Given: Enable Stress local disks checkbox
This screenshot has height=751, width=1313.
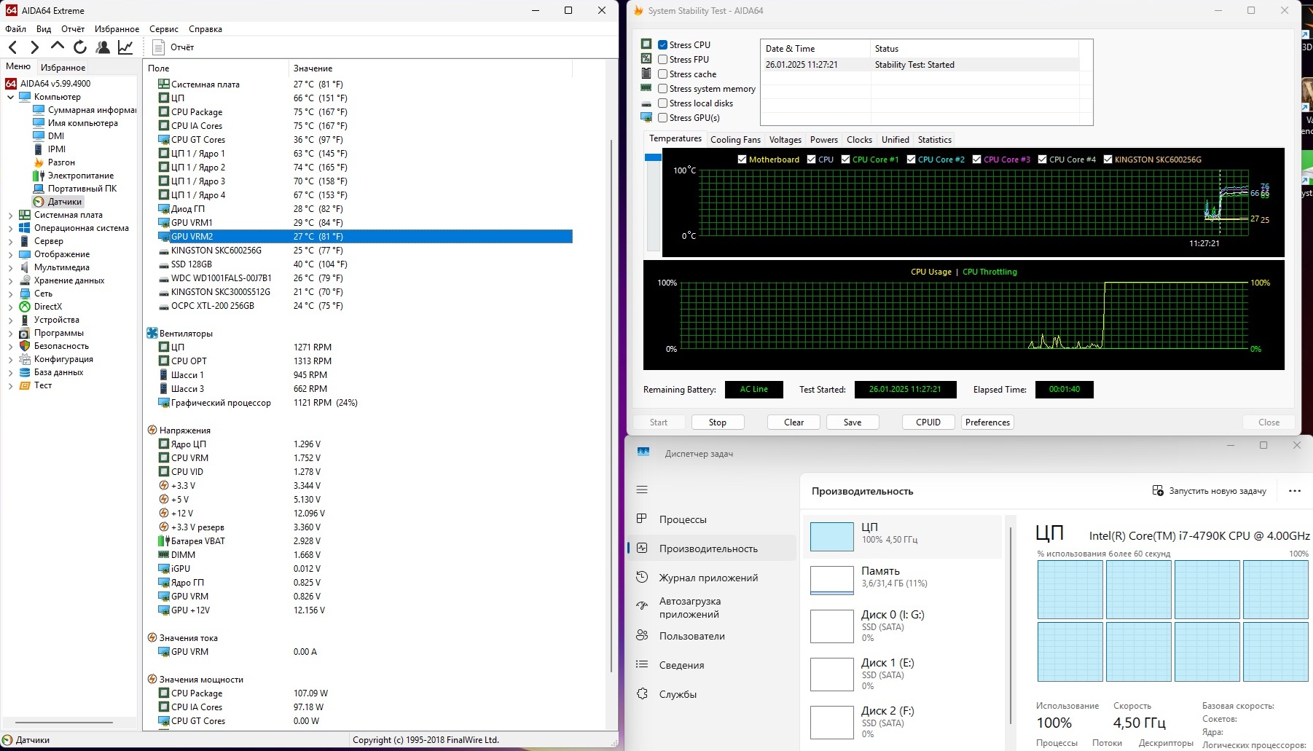Looking at the screenshot, I should (662, 103).
